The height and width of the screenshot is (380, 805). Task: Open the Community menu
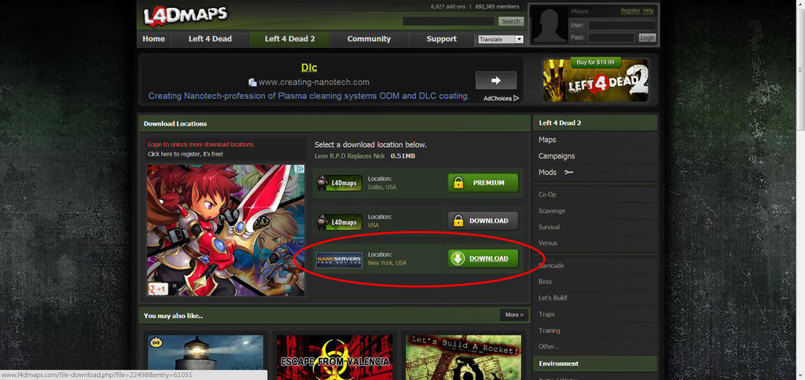pyautogui.click(x=369, y=39)
